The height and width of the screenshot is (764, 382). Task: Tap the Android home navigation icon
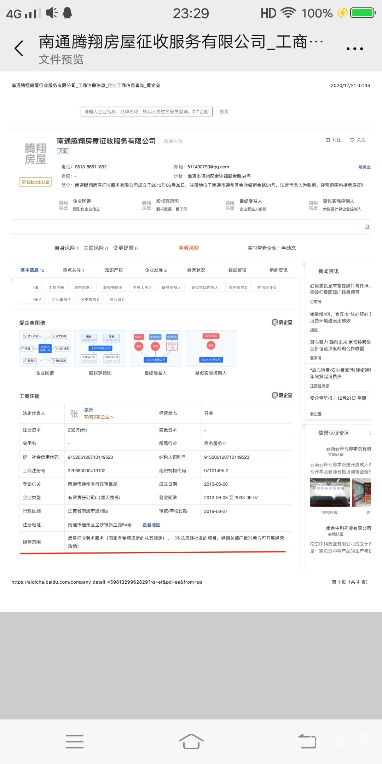(191, 741)
